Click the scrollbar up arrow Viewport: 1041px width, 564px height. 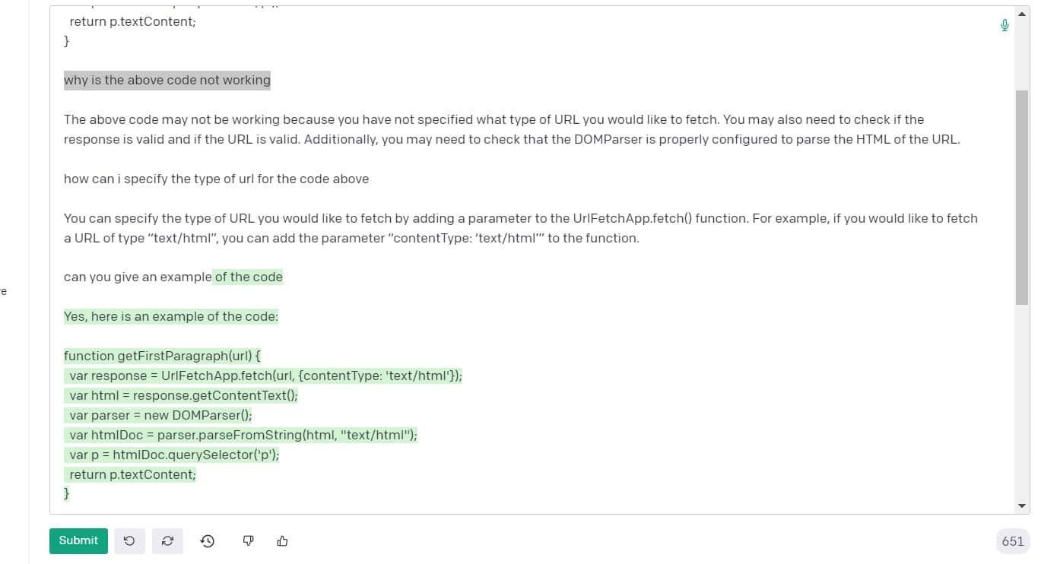(1020, 13)
